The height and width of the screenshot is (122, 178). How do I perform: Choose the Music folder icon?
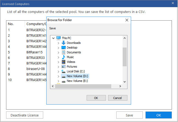click(64, 57)
